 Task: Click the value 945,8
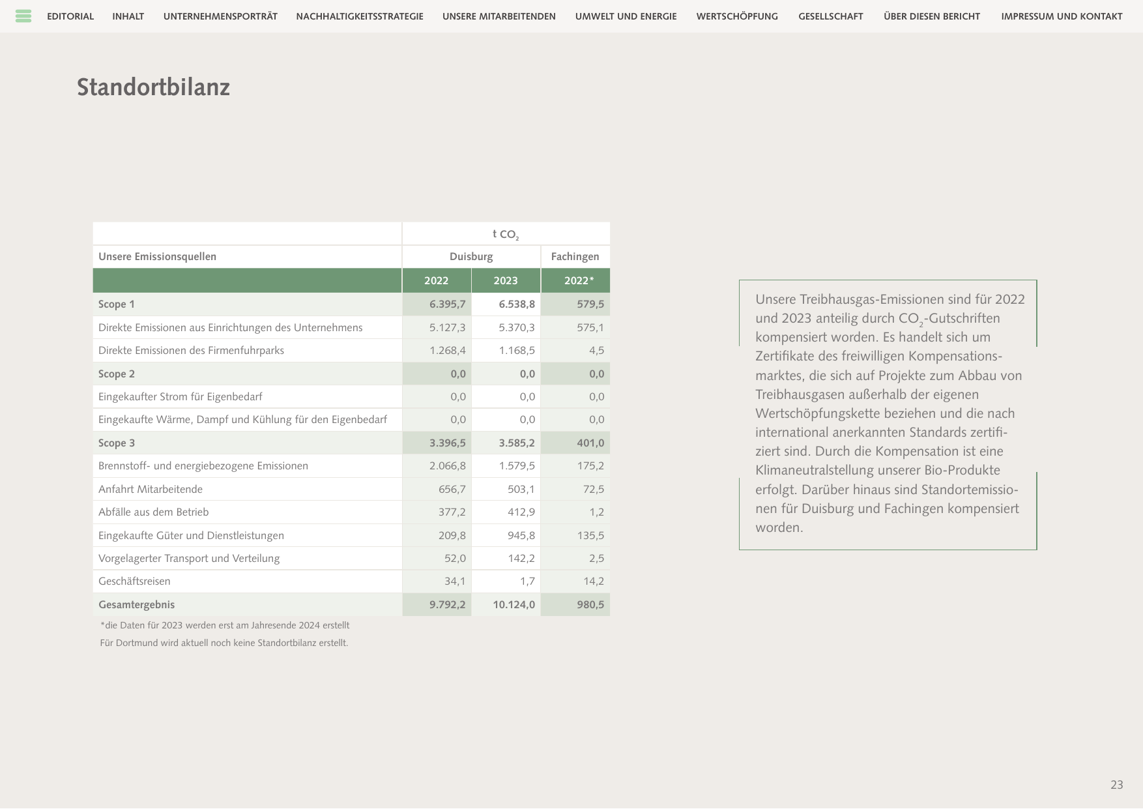coord(521,536)
